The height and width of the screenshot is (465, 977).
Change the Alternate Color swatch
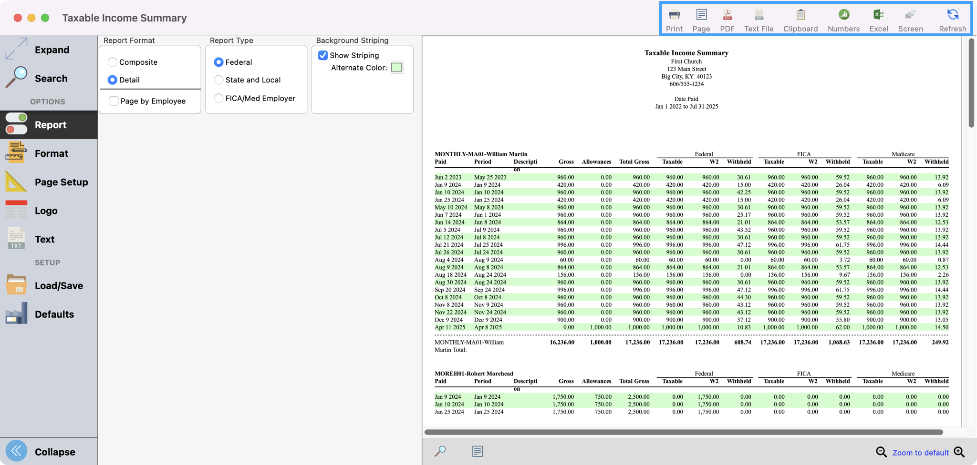[x=396, y=67]
